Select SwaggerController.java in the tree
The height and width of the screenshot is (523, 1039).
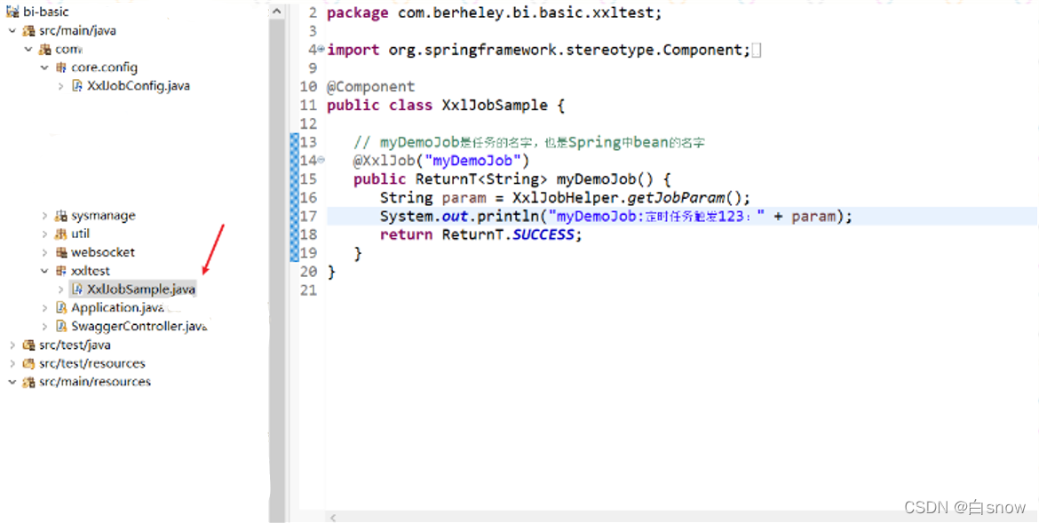pyautogui.click(x=139, y=326)
